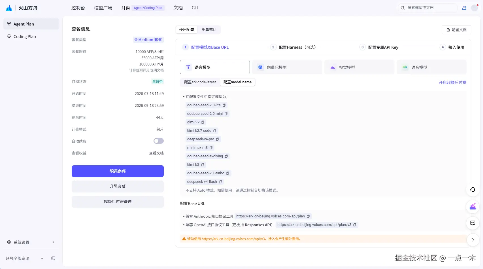The height and width of the screenshot is (269, 483).
Task: Open 文档 in top navigation
Action: click(178, 8)
